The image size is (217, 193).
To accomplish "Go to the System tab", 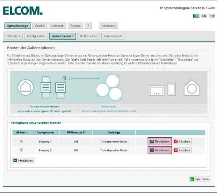I will click(75, 26).
